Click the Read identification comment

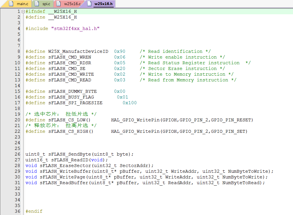(175, 51)
